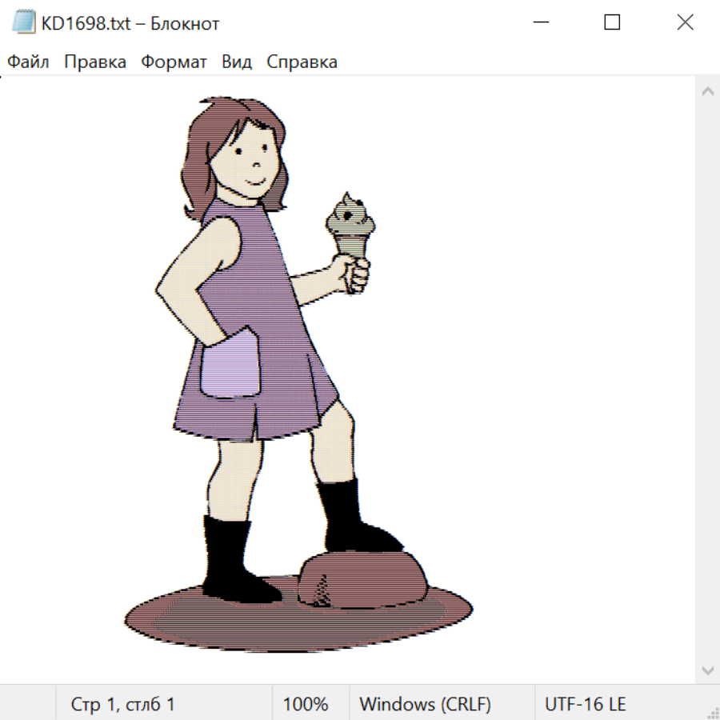The width and height of the screenshot is (720, 720).
Task: Click the scroll up arrow
Action: (x=707, y=91)
